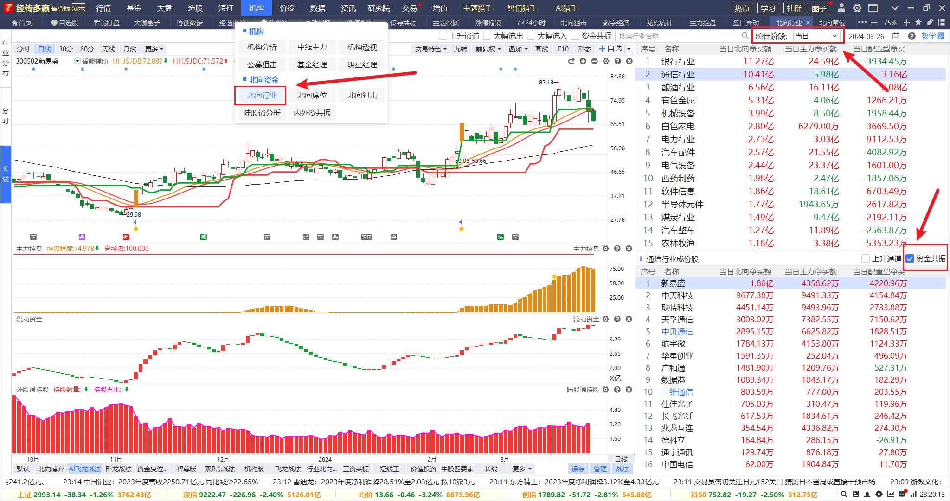
Task: Enable the top 资金共振 checkbox
Action: pos(575,36)
